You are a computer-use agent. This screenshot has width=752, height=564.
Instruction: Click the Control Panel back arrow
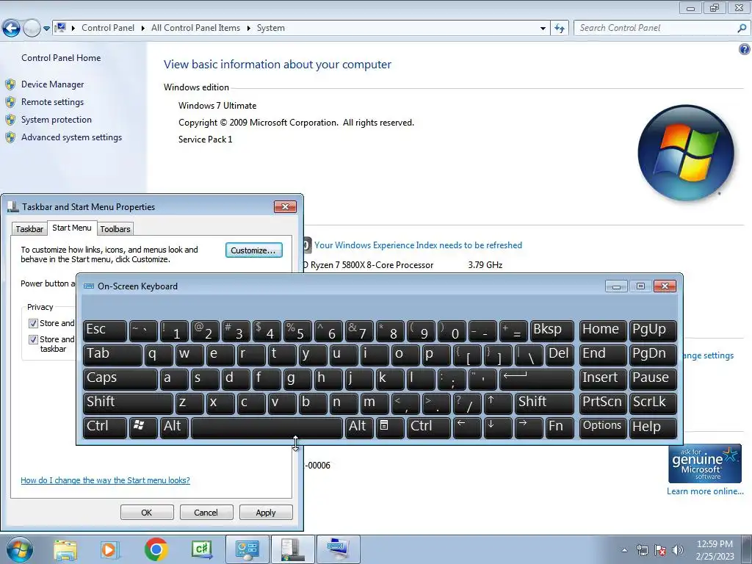[x=12, y=29]
